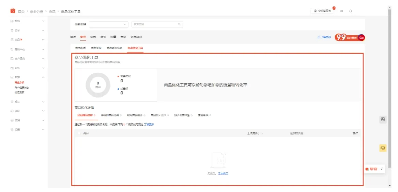
Task: Click the SBS icon in sidebar
Action: (x=12, y=111)
